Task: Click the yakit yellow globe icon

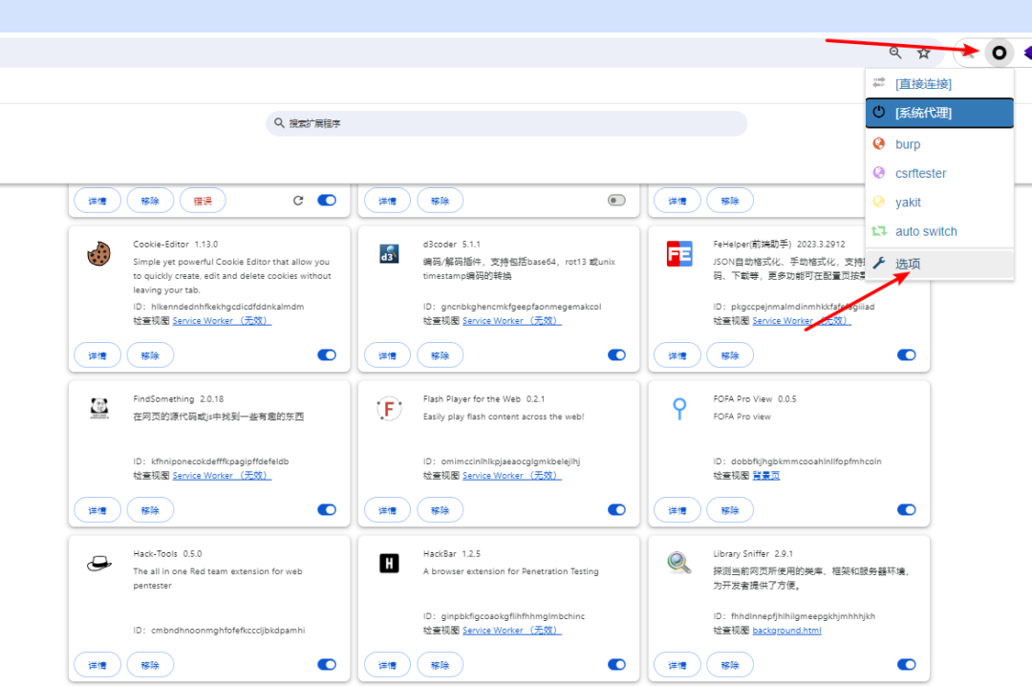Action: pos(879,202)
